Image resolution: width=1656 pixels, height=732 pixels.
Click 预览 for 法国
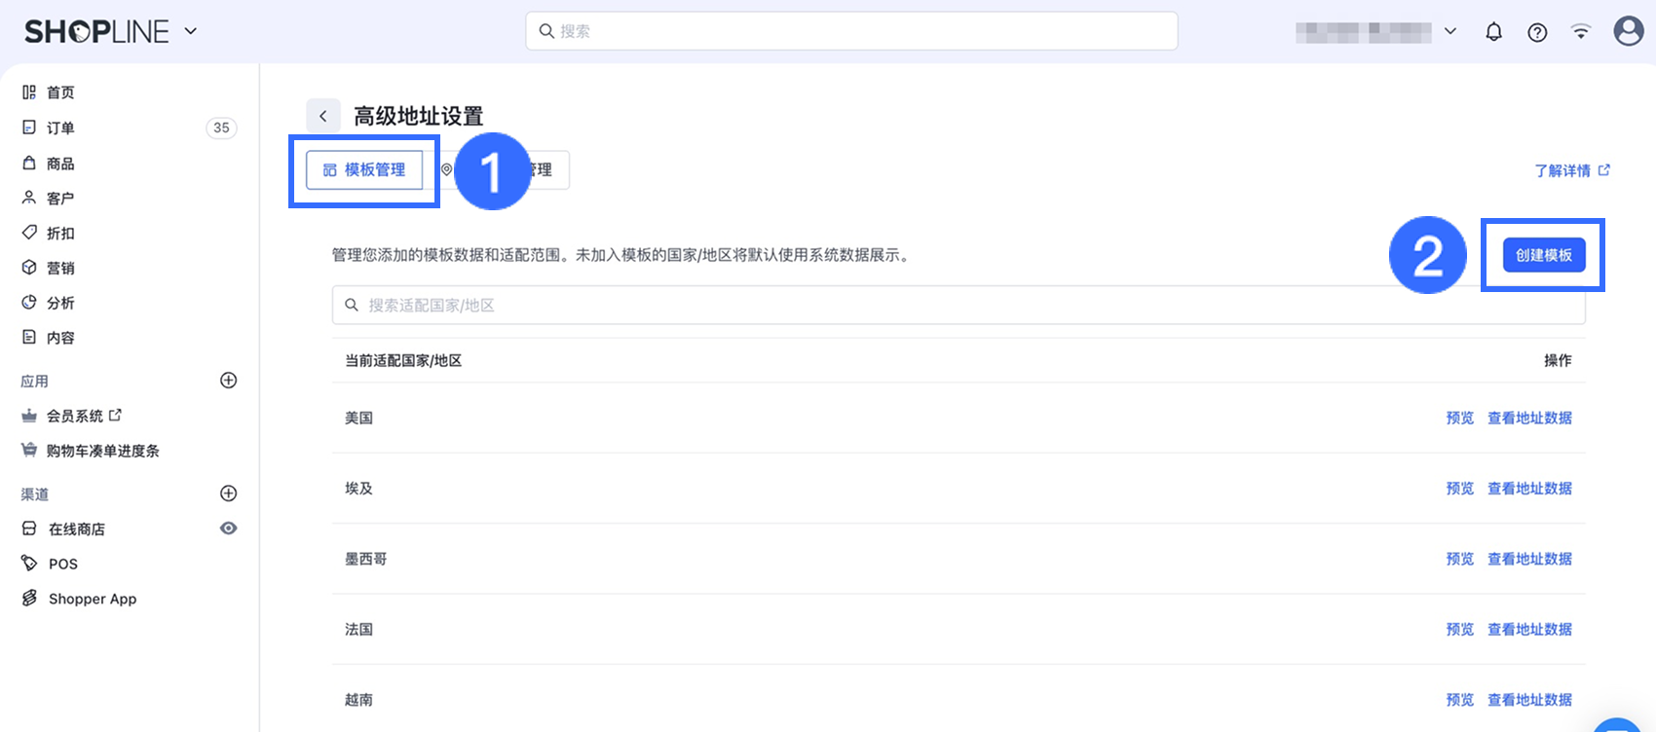tap(1460, 629)
